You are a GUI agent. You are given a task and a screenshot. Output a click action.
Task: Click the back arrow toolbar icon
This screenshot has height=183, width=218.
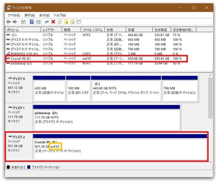click(x=8, y=22)
